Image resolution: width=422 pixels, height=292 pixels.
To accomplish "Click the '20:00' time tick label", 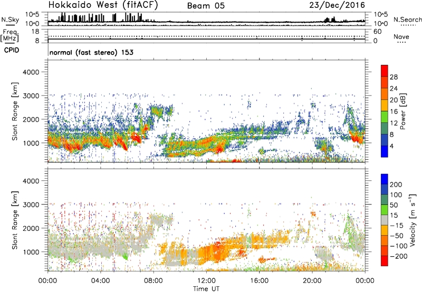I will pyautogui.click(x=312, y=281).
